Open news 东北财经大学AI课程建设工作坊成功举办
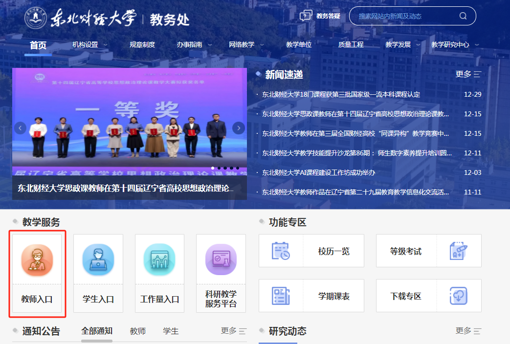The height and width of the screenshot is (344, 510). (x=319, y=172)
